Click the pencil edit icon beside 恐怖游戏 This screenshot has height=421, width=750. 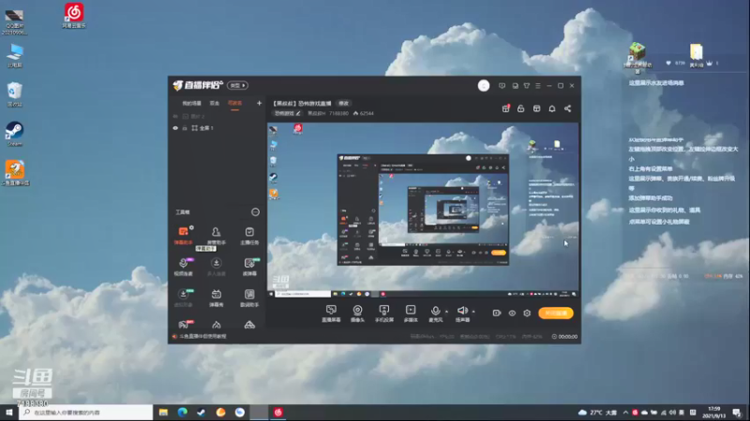pos(298,113)
